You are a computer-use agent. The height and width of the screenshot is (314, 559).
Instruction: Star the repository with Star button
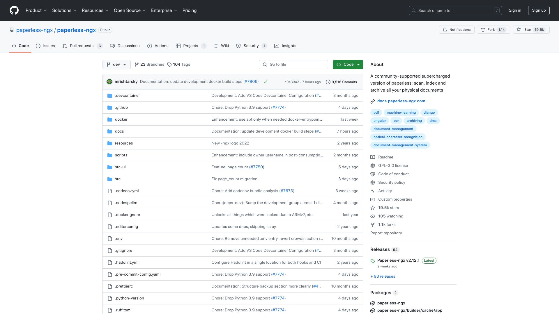531,30
